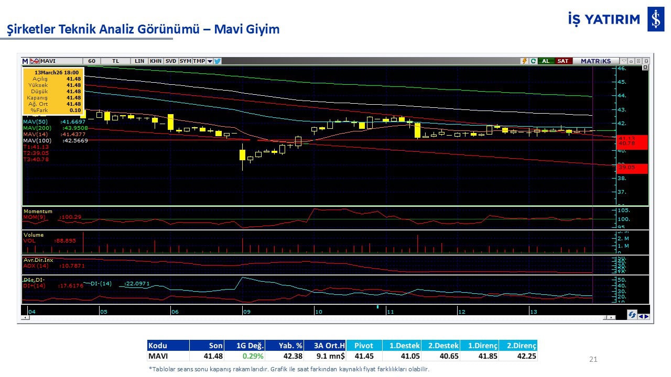This screenshot has height=377, width=671.
Task: Click the green refresh icon
Action: [x=533, y=61]
